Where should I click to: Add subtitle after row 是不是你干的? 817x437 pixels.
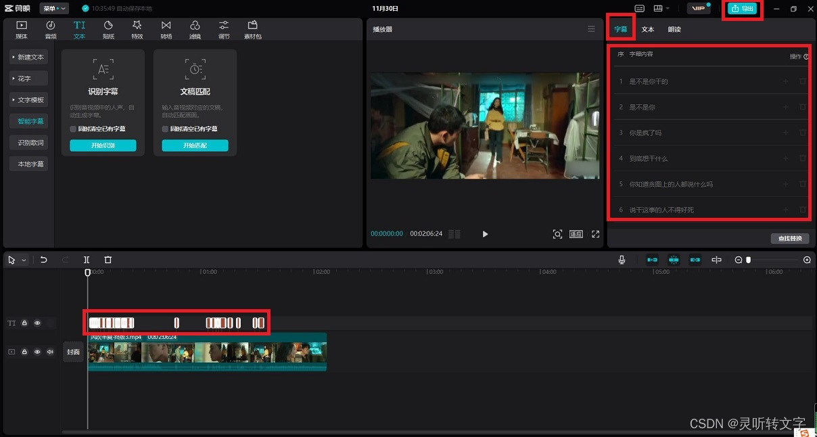pos(785,81)
